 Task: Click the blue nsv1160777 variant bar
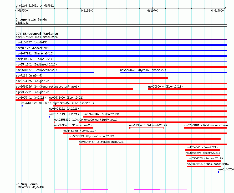point(121,45)
